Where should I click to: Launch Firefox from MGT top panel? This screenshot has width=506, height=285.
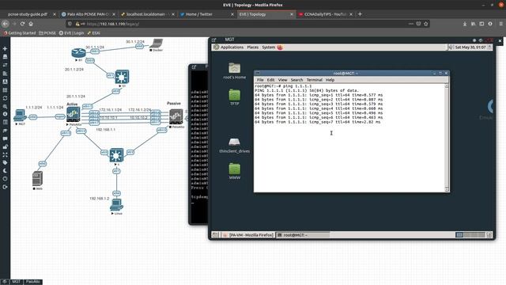pos(280,47)
